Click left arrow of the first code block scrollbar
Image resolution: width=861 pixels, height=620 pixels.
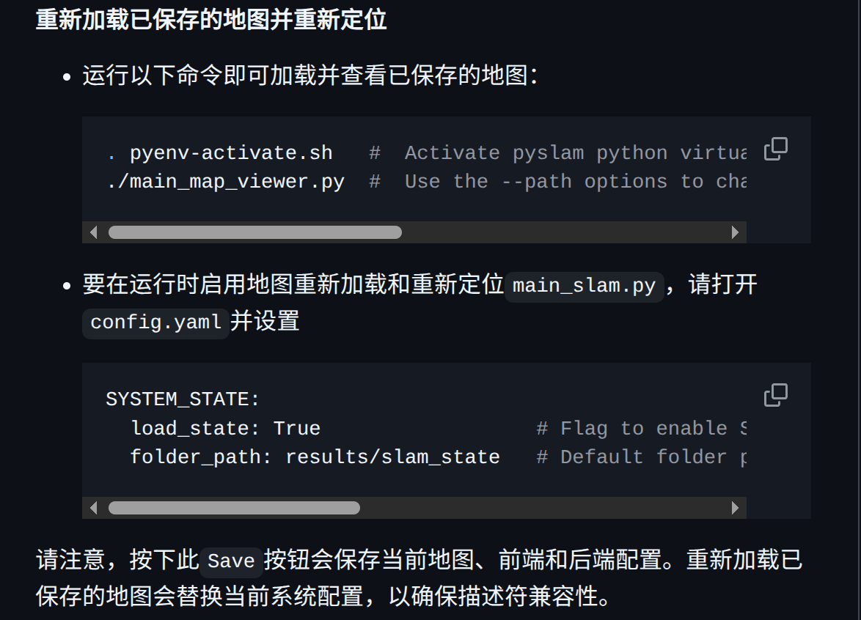93,232
